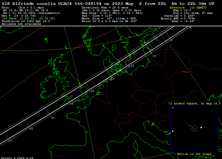
Task: Click minute marker 10 on the path
Action: 154,56
